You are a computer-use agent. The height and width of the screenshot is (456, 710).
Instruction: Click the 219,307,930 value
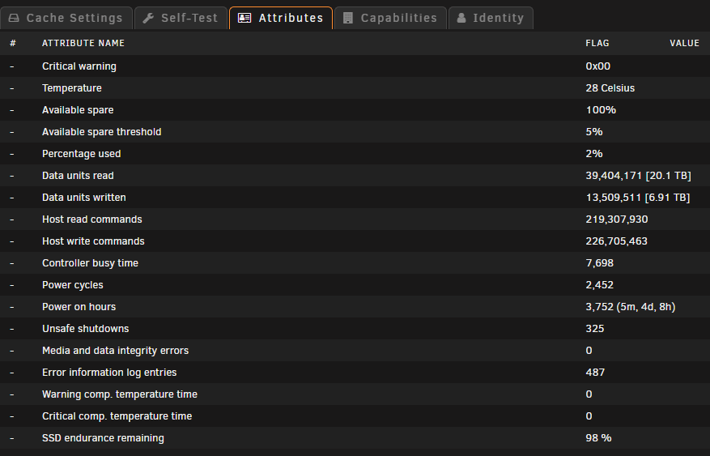pos(617,219)
